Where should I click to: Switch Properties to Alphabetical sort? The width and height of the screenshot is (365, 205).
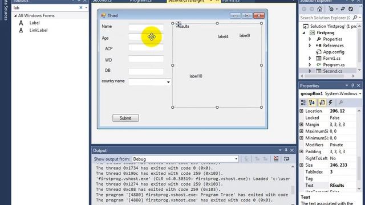tap(312, 102)
